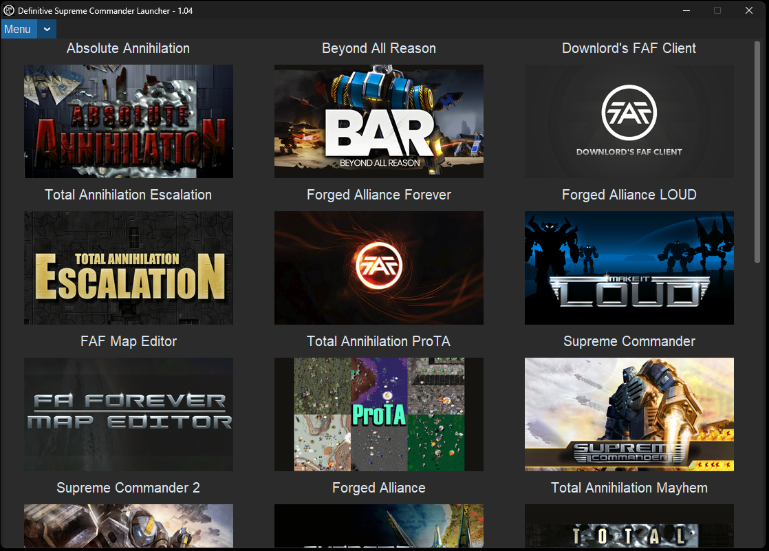This screenshot has width=769, height=551.
Task: Open Forged Alliance tile at bottom
Action: pos(378,526)
